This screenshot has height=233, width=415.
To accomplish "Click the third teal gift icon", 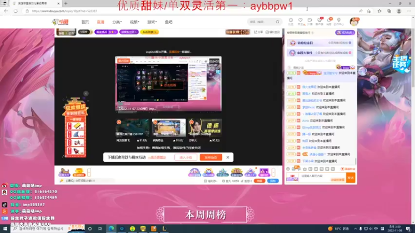I will coord(223,172).
